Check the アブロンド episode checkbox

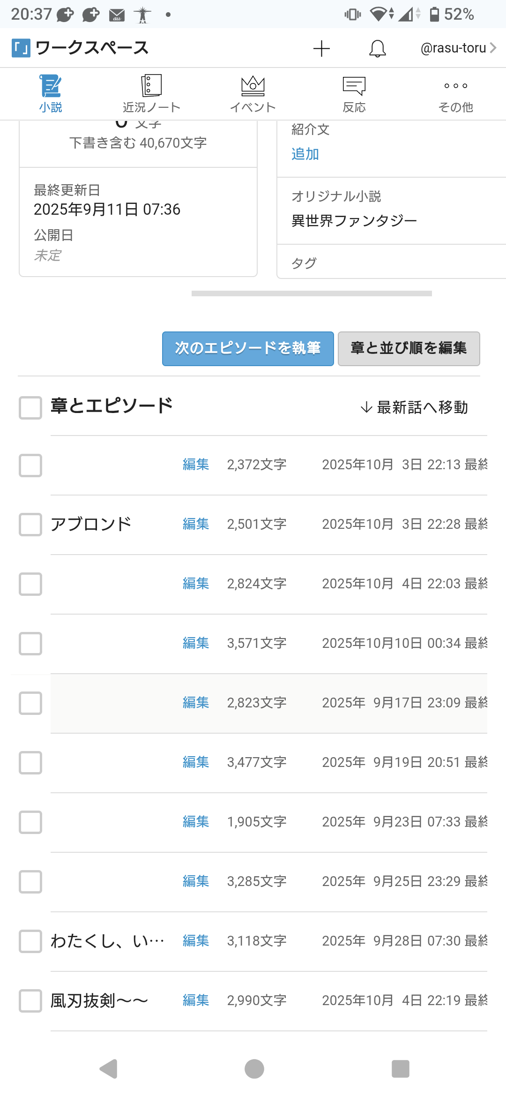(30, 524)
